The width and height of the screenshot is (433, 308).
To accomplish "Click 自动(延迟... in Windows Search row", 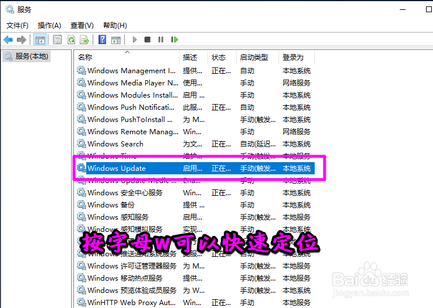I will tap(258, 144).
